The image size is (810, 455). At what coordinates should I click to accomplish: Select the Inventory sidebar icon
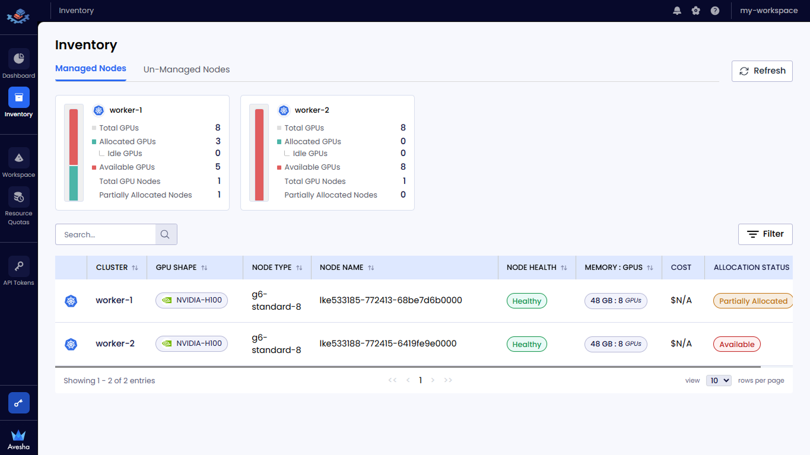[18, 98]
